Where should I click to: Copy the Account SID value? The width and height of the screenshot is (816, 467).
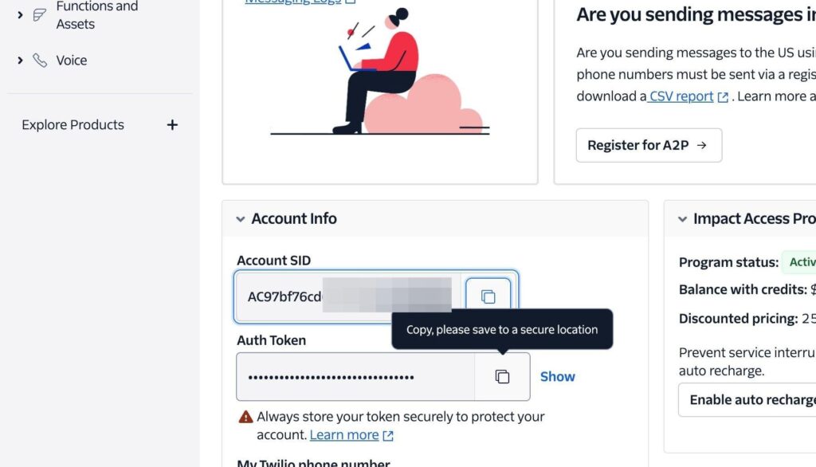point(488,296)
